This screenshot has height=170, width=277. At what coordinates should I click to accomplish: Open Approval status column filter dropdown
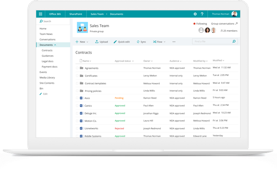click(133, 61)
